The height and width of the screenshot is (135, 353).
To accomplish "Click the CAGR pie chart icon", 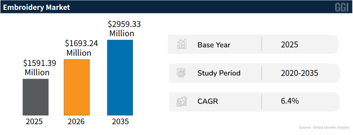I will click(x=182, y=102).
